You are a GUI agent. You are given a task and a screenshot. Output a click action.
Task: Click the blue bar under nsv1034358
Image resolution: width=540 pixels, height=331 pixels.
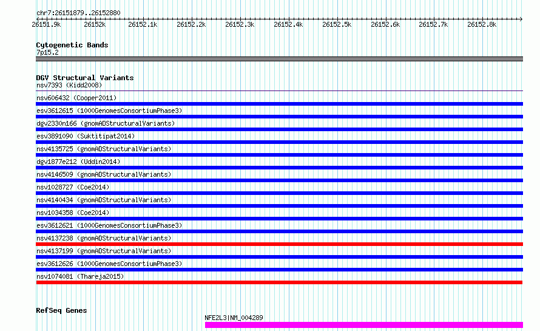[279, 219]
